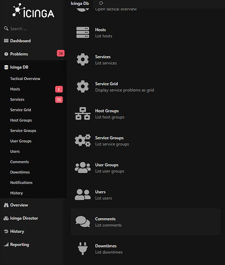Open Tactical Overview in sidebar
The height and width of the screenshot is (265, 225).
25,79
